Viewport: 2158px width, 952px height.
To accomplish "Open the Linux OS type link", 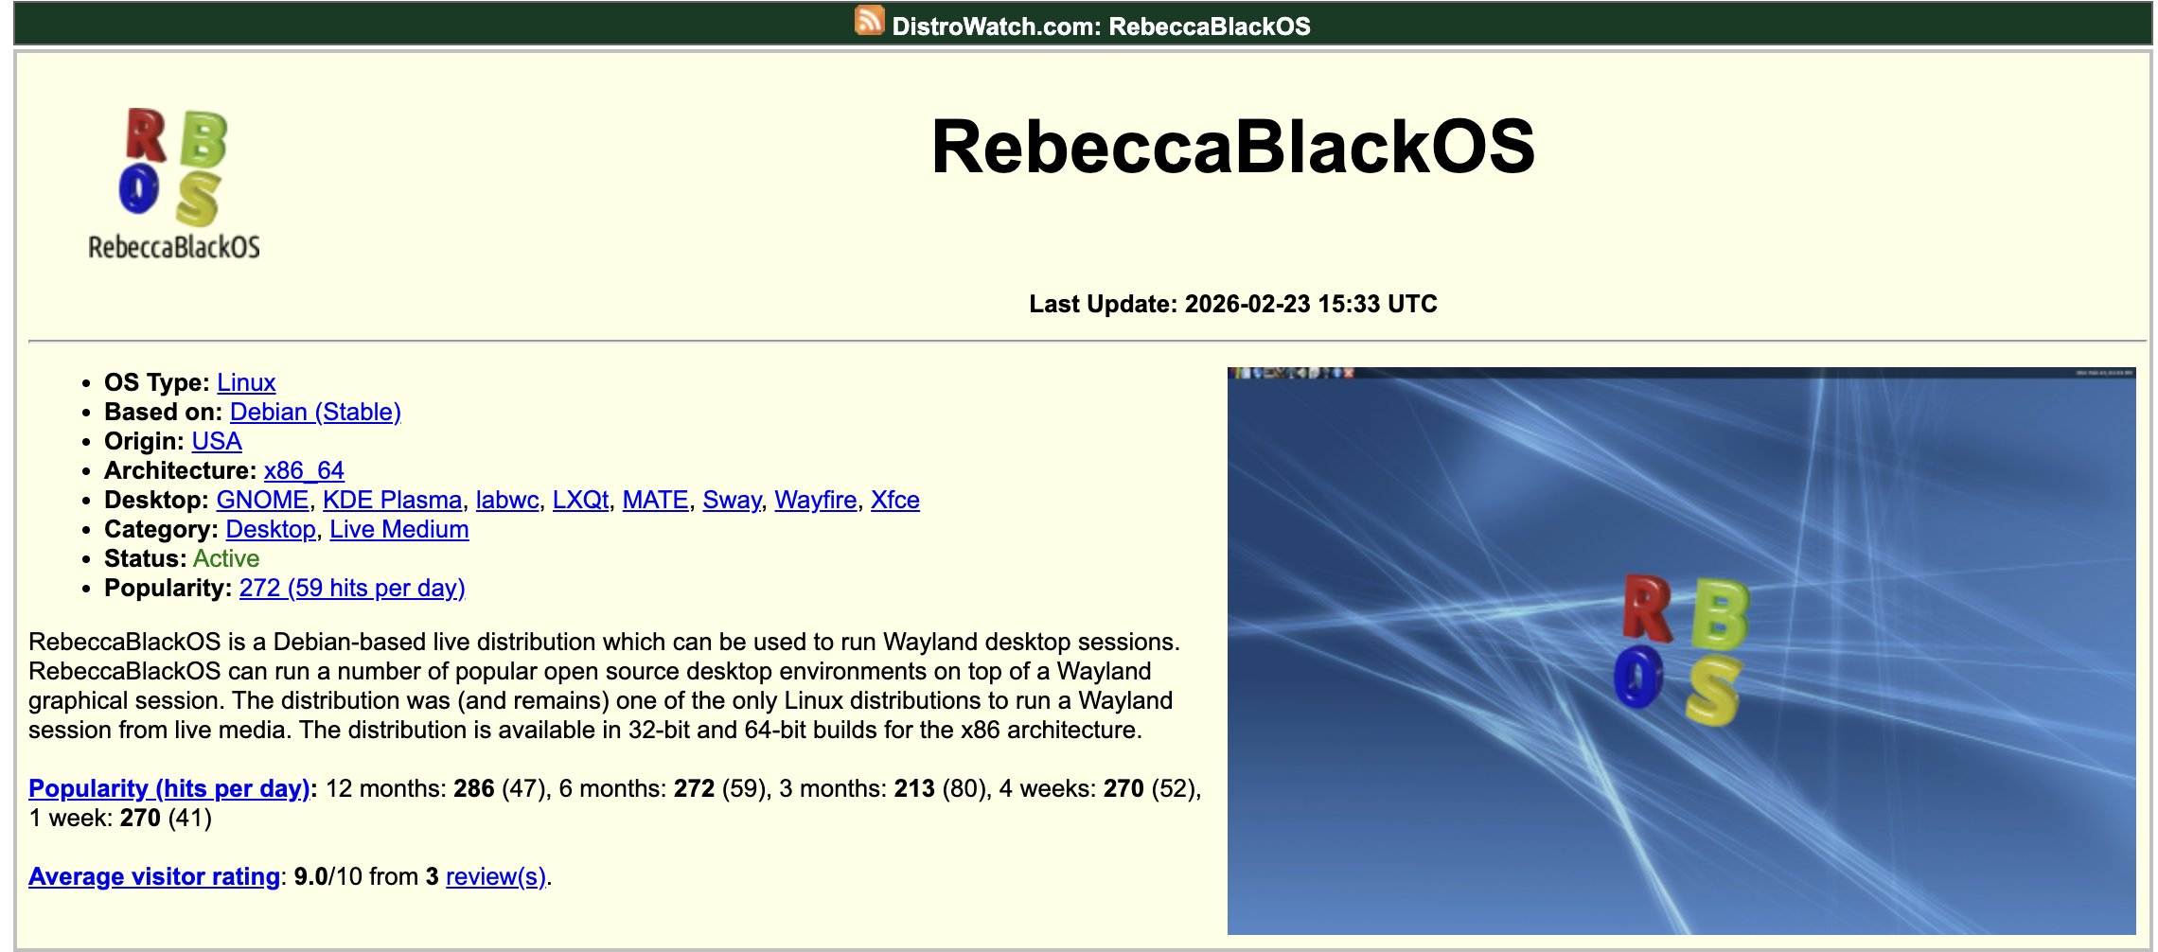I will tap(246, 382).
